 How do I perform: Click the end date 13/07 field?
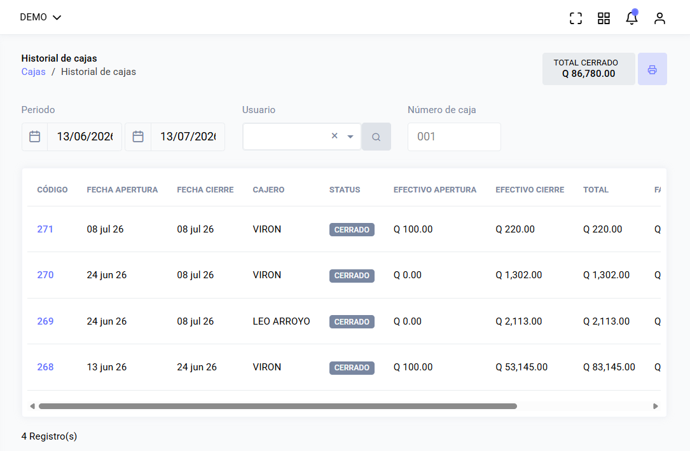tap(188, 137)
